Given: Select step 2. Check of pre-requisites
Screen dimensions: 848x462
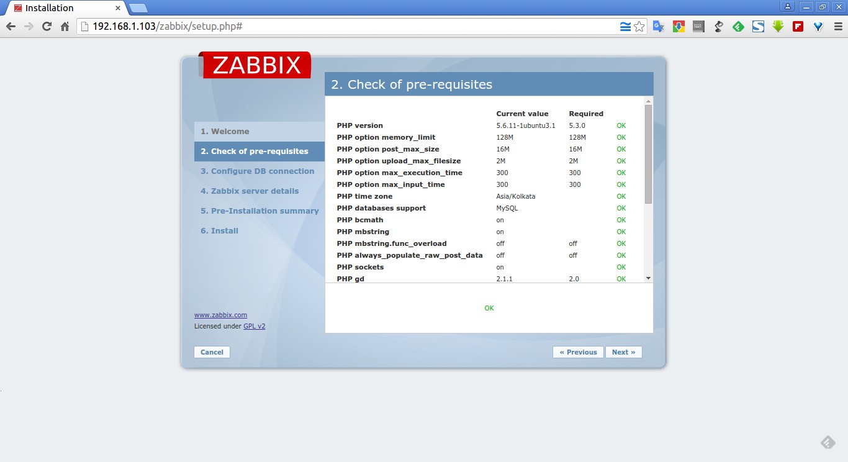Looking at the screenshot, I should coord(259,152).
